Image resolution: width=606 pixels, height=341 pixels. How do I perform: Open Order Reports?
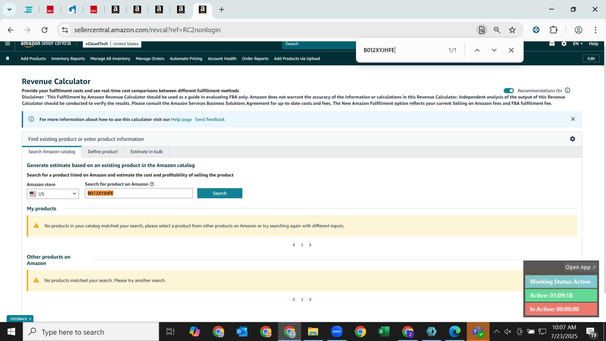pyautogui.click(x=255, y=58)
